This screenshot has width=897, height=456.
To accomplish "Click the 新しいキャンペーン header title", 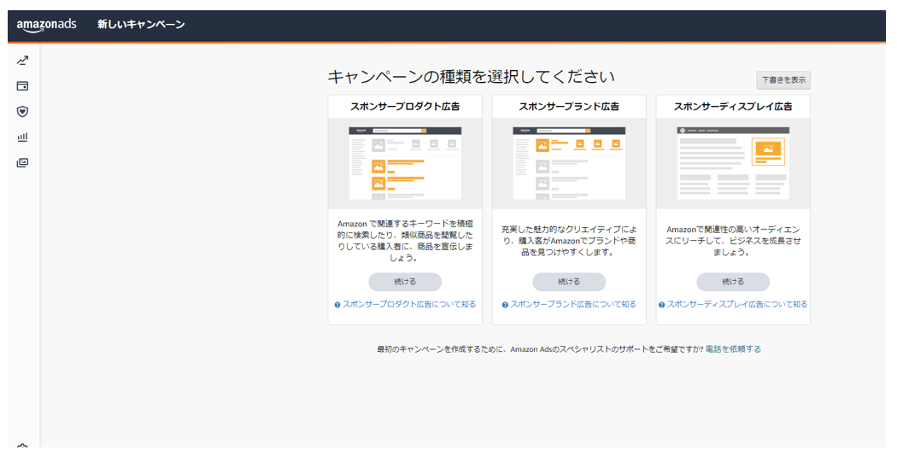I will coord(141,25).
